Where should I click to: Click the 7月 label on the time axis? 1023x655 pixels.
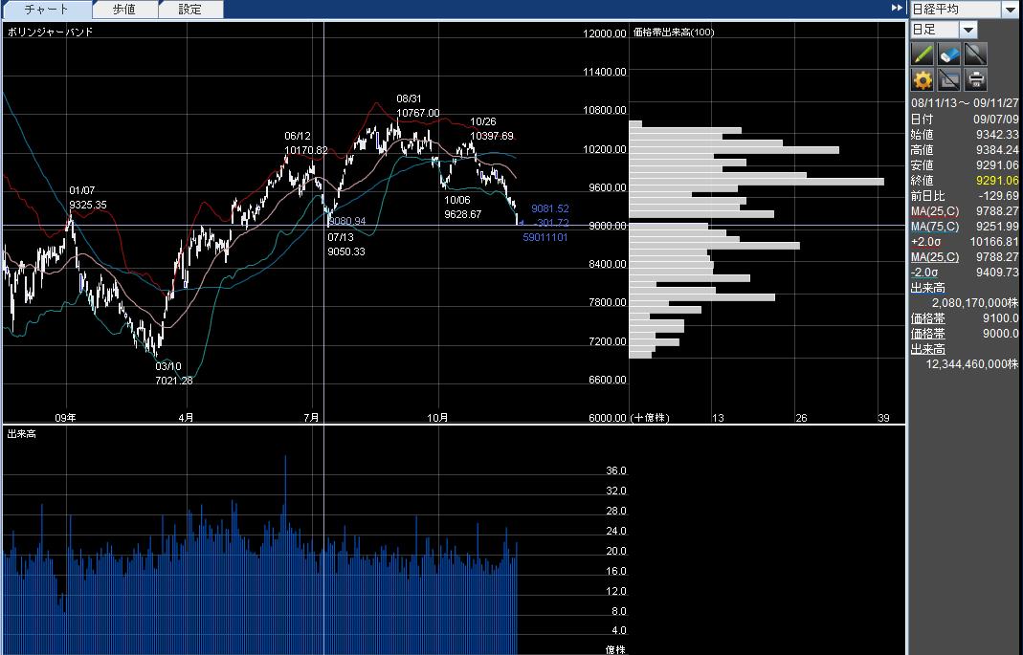(x=312, y=417)
